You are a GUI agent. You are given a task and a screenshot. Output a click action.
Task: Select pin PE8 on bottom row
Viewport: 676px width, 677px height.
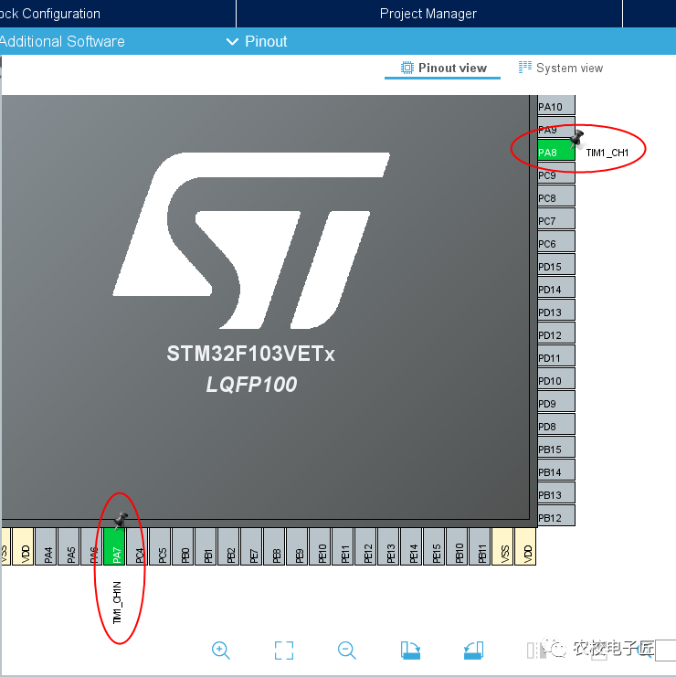point(275,546)
